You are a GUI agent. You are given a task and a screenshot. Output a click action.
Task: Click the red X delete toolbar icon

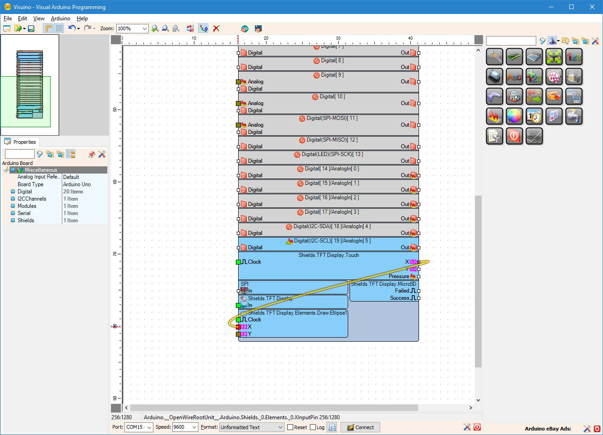point(216,28)
